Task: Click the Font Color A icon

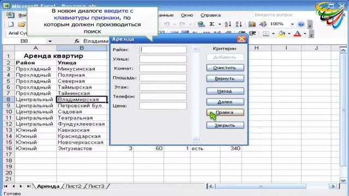Action: coord(297,34)
